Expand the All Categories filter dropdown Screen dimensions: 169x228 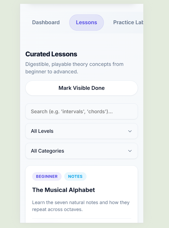click(x=81, y=151)
